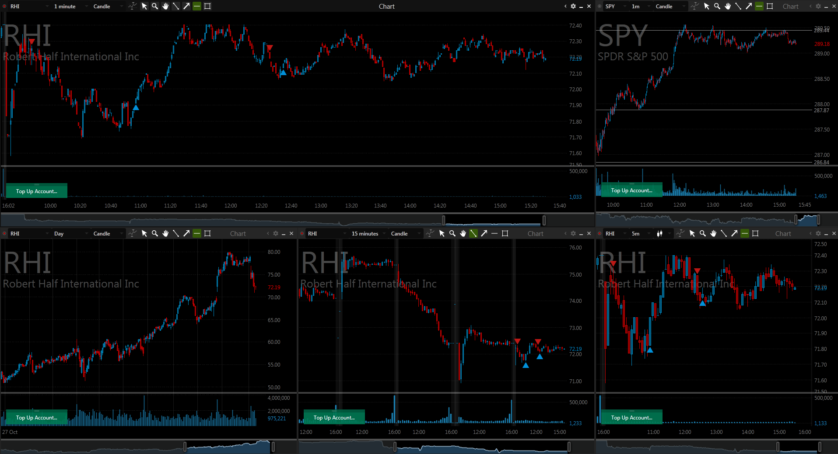The width and height of the screenshot is (838, 454).
Task: Click Chart title of SPY panel
Action: coord(790,6)
